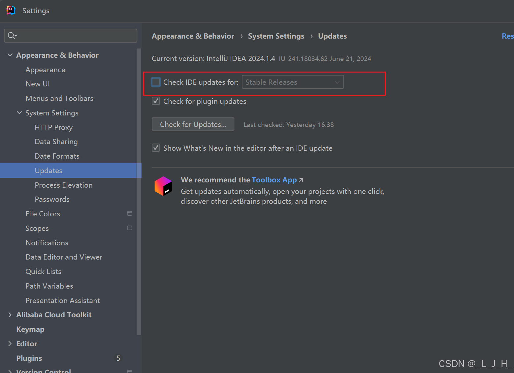514x373 pixels.
Task: Select Appearance in settings tree
Action: click(x=46, y=70)
